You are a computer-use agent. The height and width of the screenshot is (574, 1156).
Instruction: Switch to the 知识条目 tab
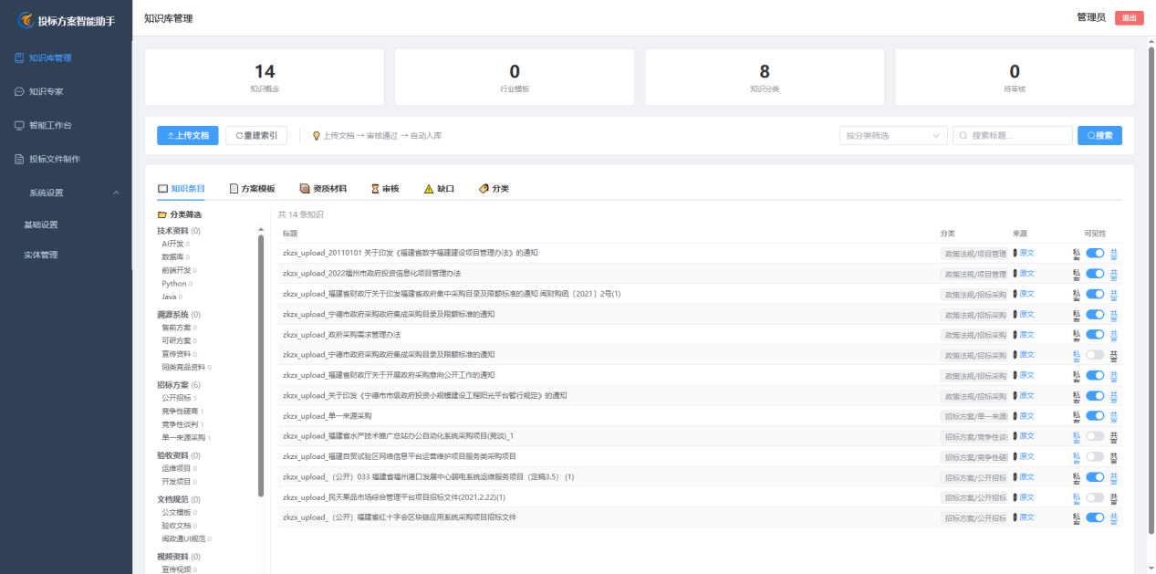point(182,189)
